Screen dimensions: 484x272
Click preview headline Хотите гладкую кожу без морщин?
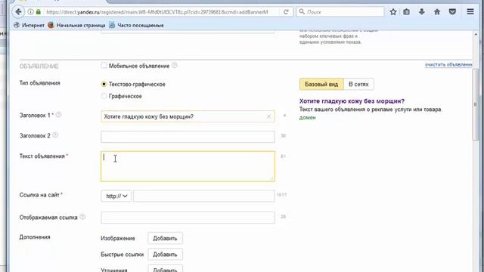352,101
